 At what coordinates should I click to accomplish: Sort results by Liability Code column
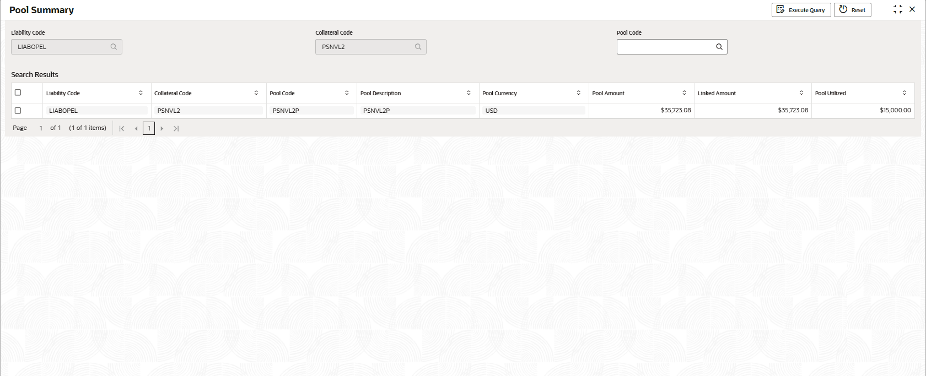pyautogui.click(x=141, y=93)
